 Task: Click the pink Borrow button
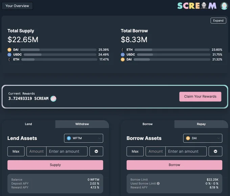tap(175, 165)
